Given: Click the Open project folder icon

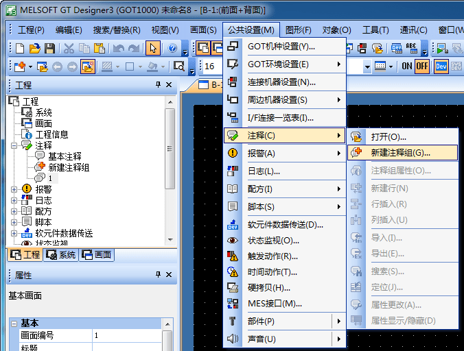Looking at the screenshot, I should (34, 48).
